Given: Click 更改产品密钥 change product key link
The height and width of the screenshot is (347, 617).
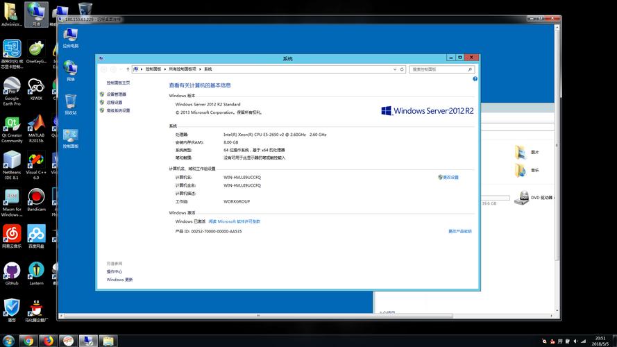Looking at the screenshot, I should [x=460, y=231].
